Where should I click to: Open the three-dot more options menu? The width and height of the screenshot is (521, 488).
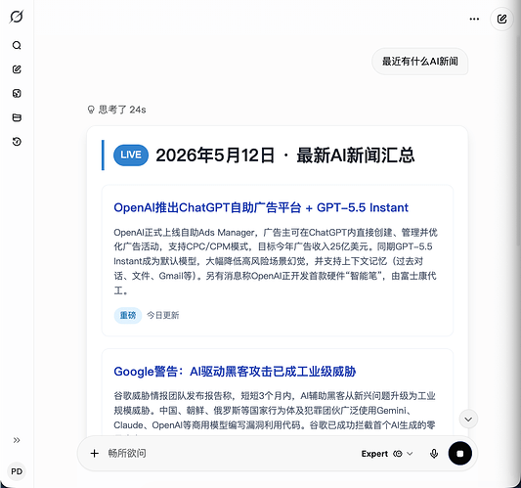474,19
